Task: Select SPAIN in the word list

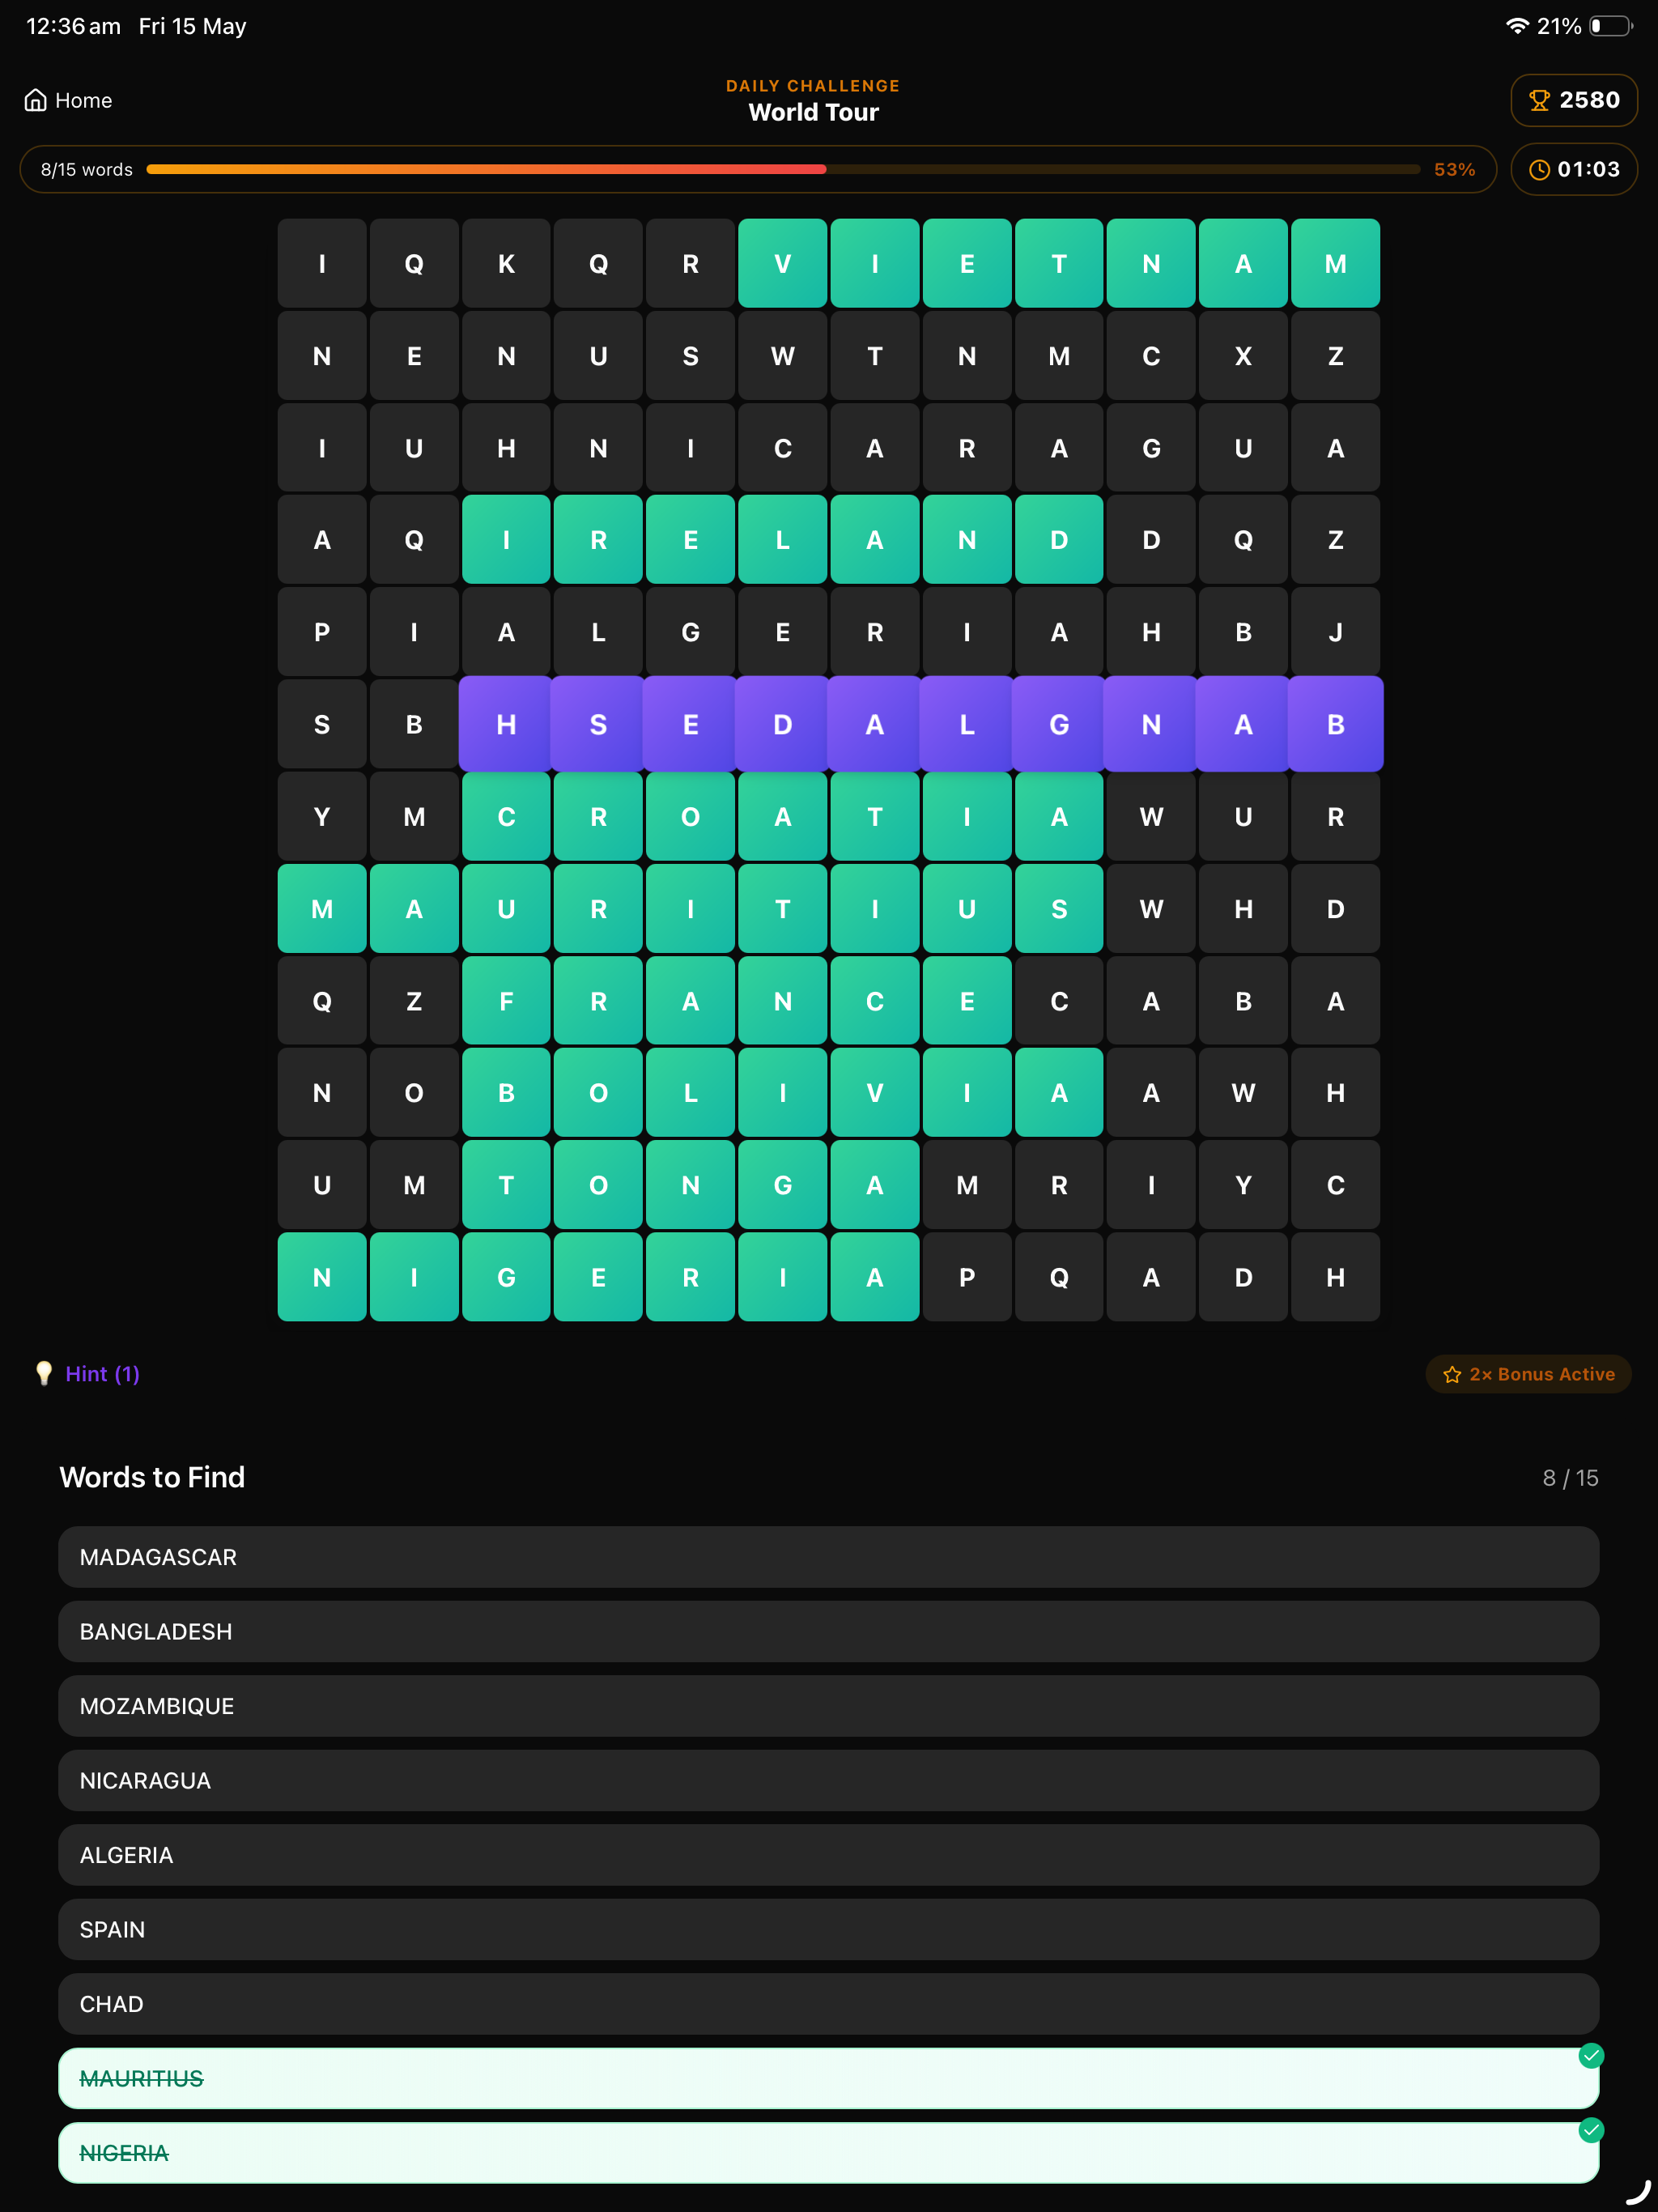Action: pyautogui.click(x=828, y=1929)
